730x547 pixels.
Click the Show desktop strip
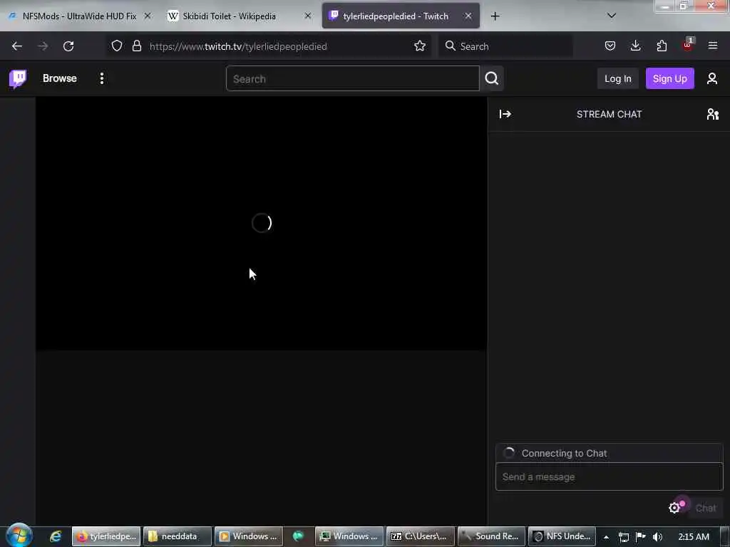(x=725, y=536)
